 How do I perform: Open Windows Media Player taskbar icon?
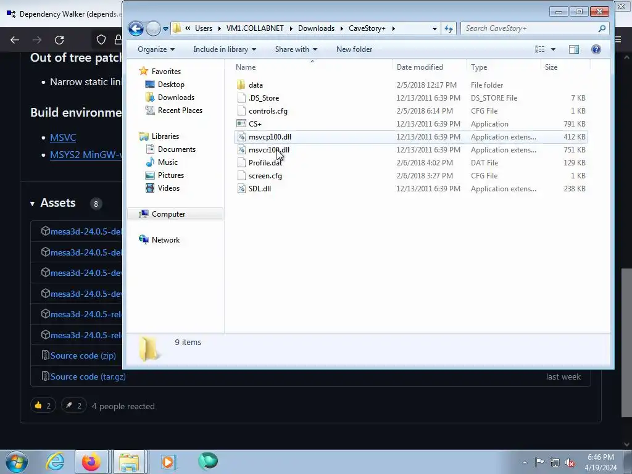(168, 462)
